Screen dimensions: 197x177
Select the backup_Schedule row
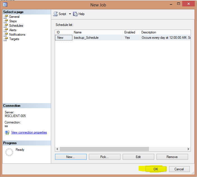pos(86,38)
